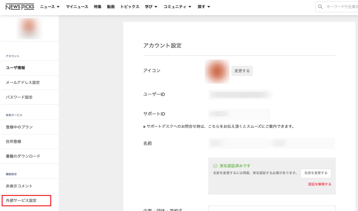Expand the 学び dropdown menu
The height and width of the screenshot is (211, 358).
coord(151,7)
